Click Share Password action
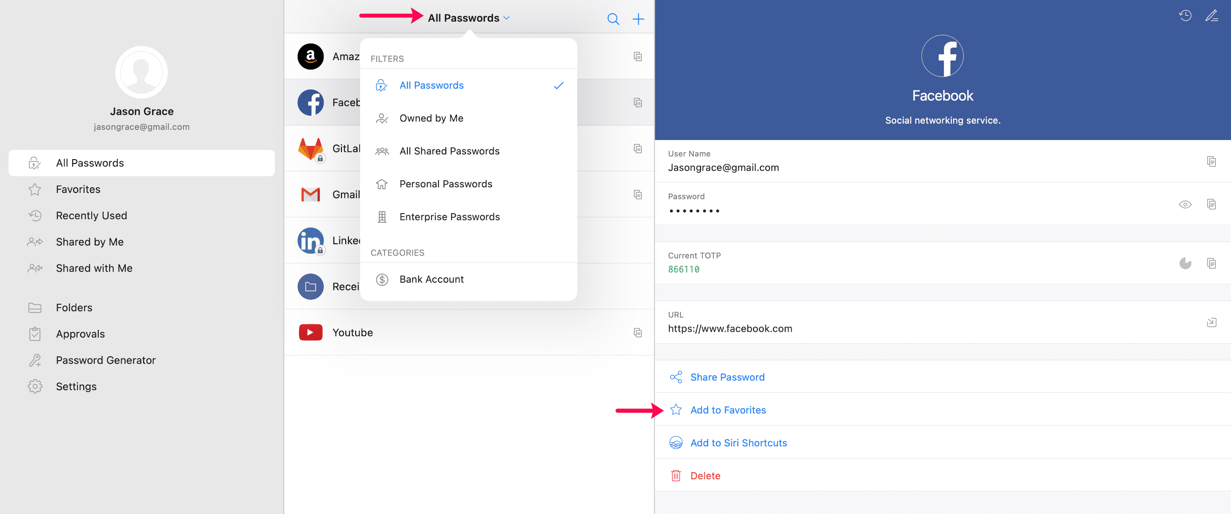This screenshot has width=1231, height=514. click(x=942, y=377)
